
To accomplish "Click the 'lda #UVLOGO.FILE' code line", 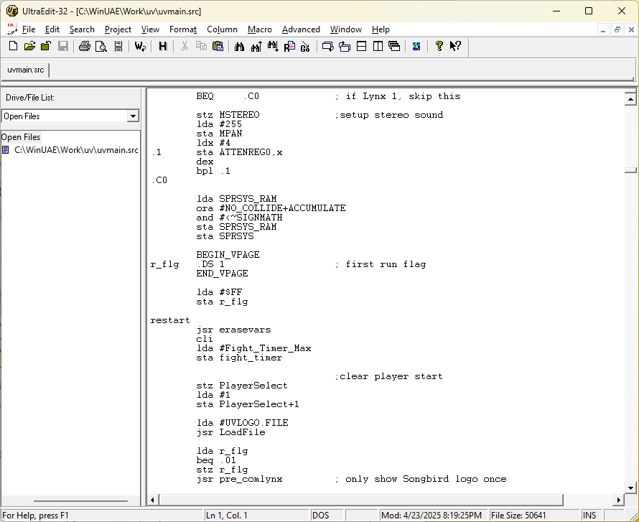I will tap(242, 424).
